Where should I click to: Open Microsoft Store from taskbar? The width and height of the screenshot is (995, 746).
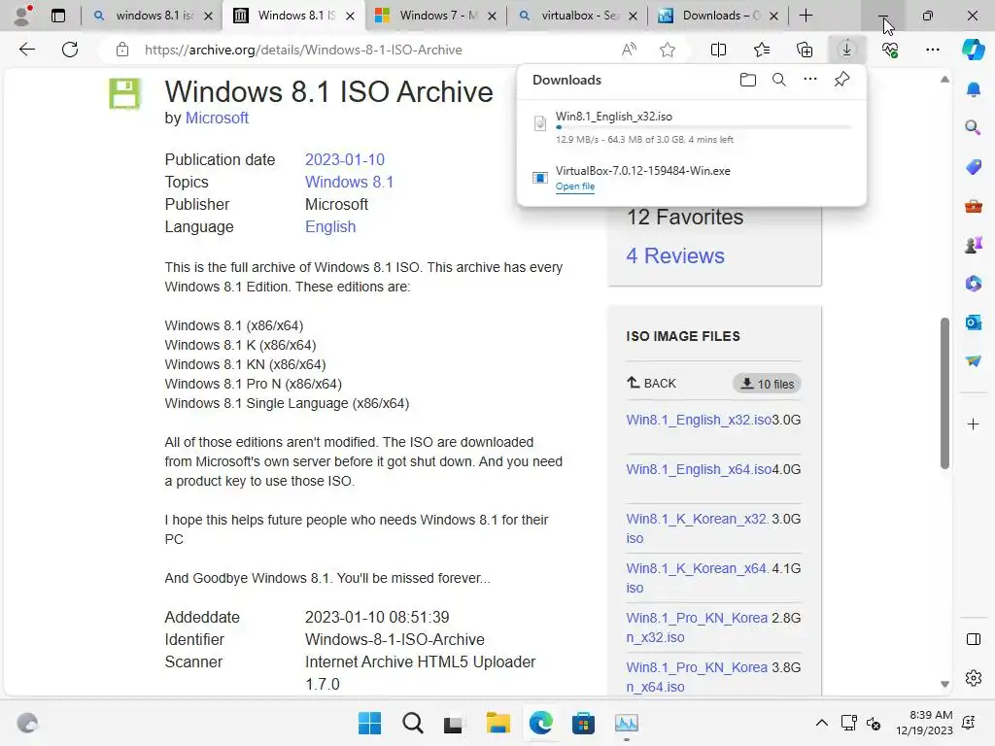coord(583,723)
